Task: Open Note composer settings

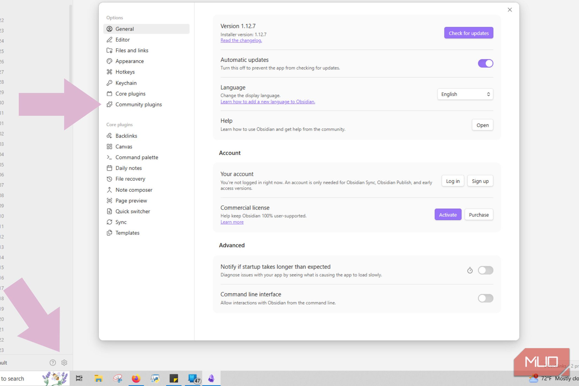Action: (x=146, y=190)
